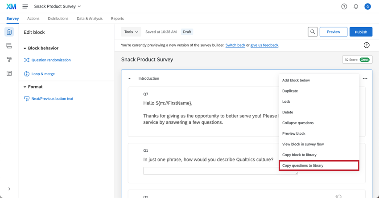Select the Builder clipboard icon in sidebar

tap(9, 32)
